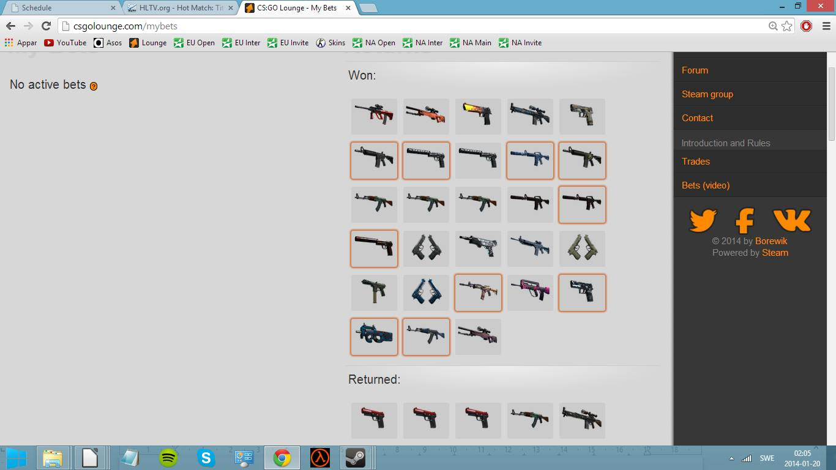Viewport: 836px width, 470px height.
Task: Go to Forum in the sidebar
Action: 695,70
